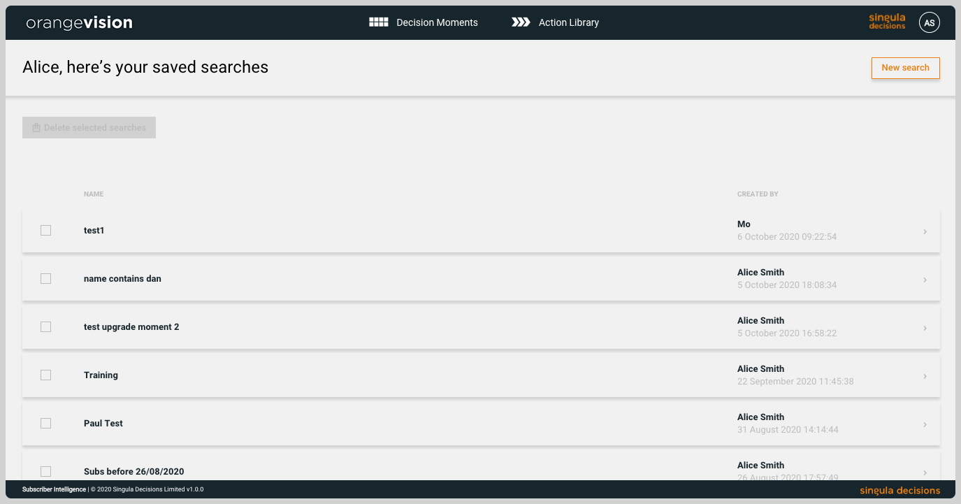Click the orangevision logo
This screenshot has width=961, height=504.
tap(79, 22)
